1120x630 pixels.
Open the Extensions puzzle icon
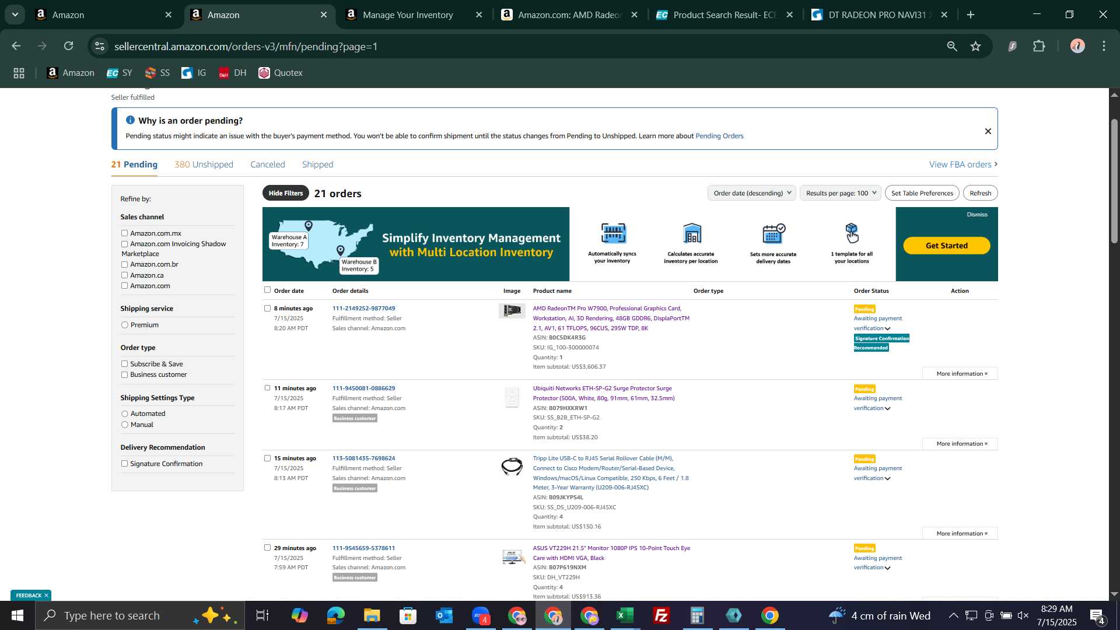pyautogui.click(x=1039, y=46)
